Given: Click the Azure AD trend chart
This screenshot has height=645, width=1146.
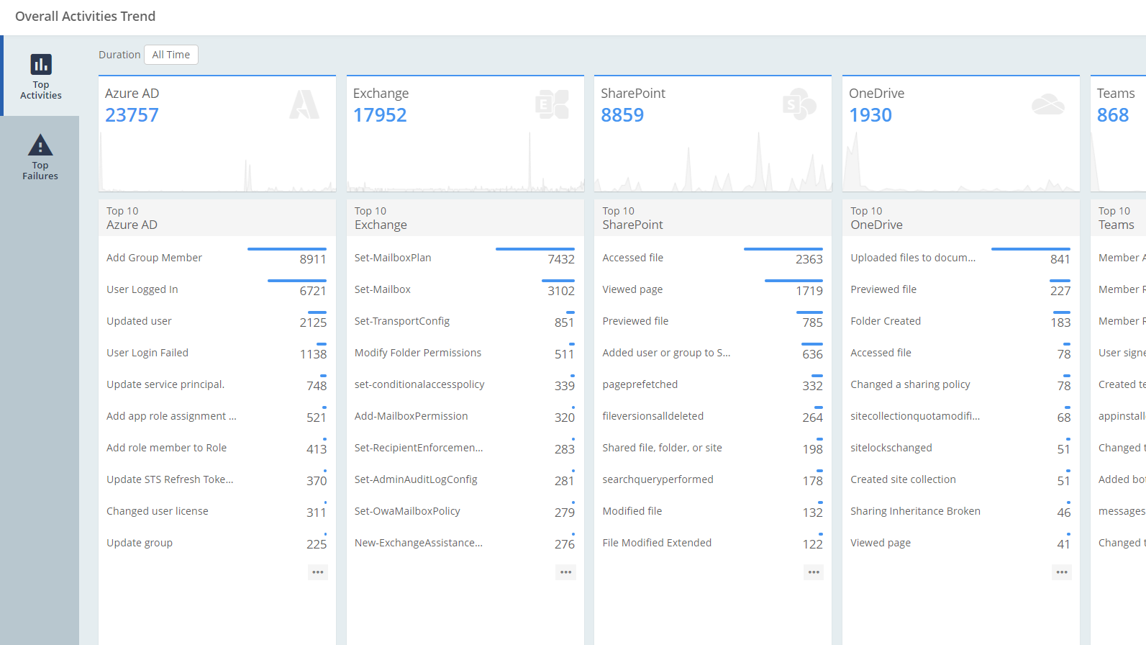Looking at the screenshot, I should (217, 161).
